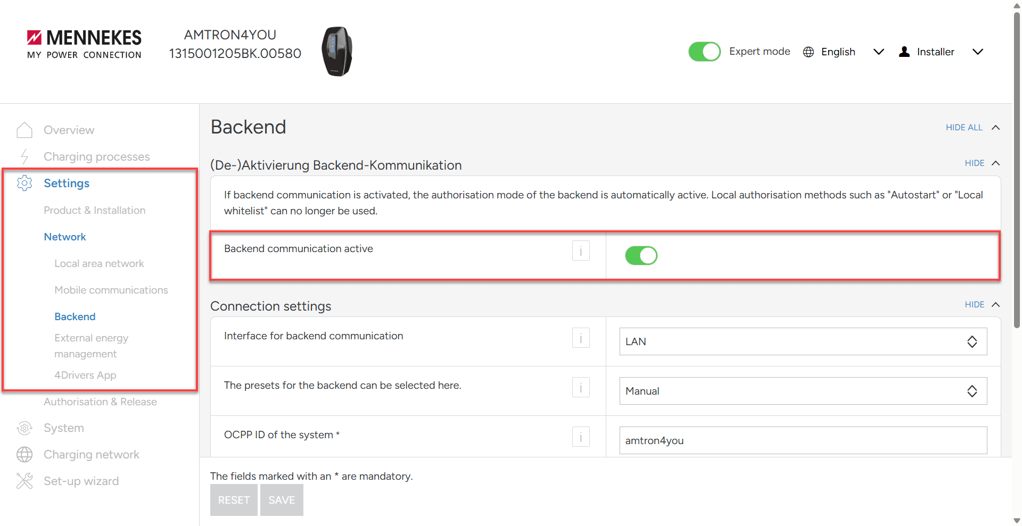The height and width of the screenshot is (526, 1022).
Task: Open Settings via the gear icon
Action: click(x=24, y=183)
